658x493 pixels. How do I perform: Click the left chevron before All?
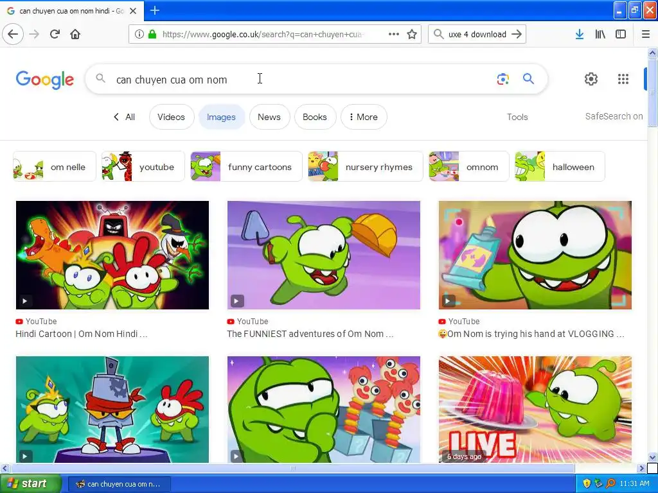click(x=116, y=117)
